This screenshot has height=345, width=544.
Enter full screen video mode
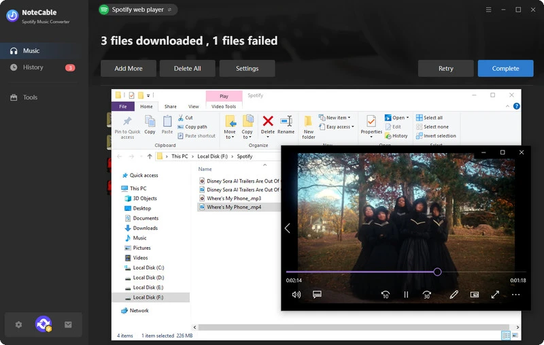[495, 295]
